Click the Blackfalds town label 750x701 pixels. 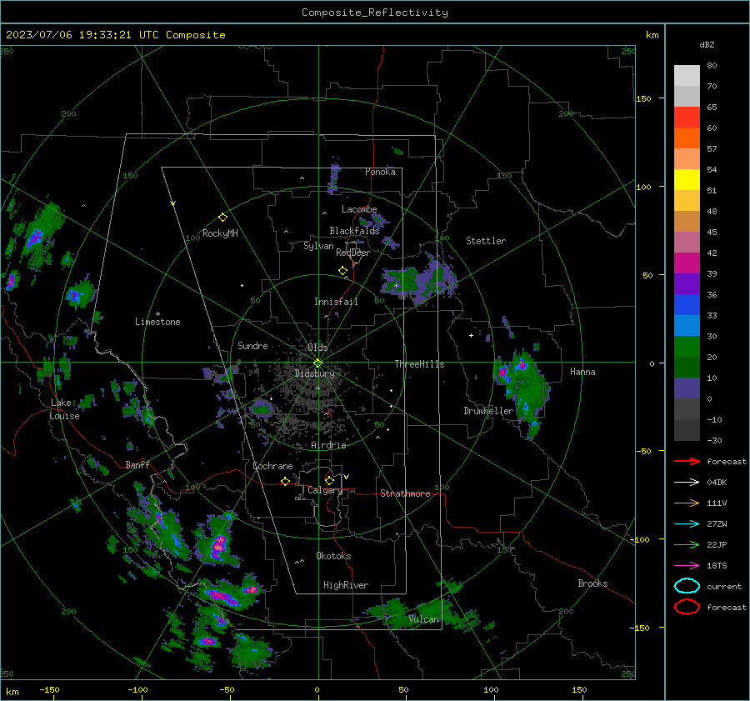[354, 231]
